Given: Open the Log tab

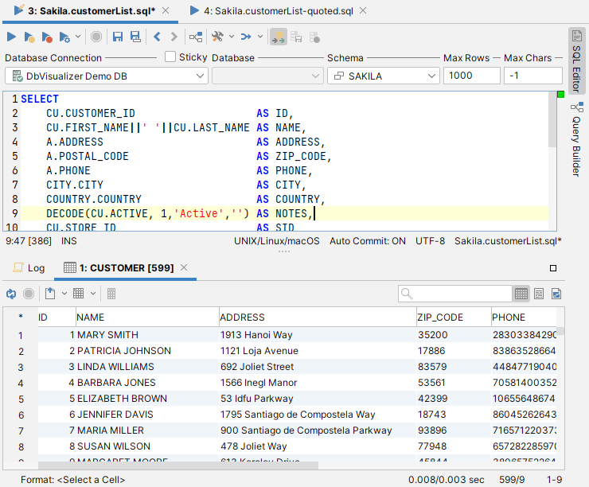Looking at the screenshot, I should 29,268.
